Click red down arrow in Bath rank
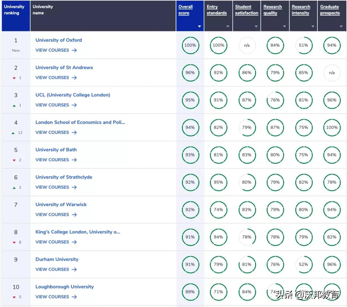 point(14,160)
